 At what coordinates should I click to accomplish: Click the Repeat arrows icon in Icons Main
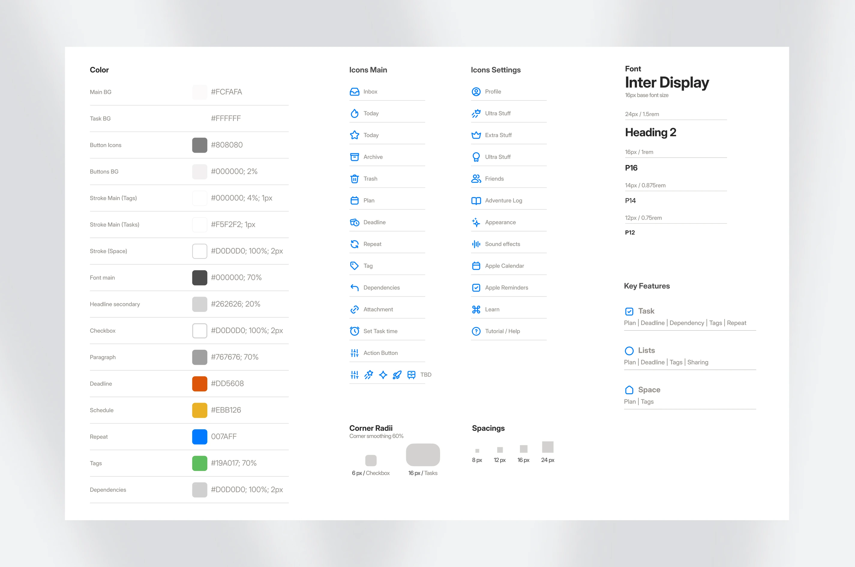click(354, 244)
